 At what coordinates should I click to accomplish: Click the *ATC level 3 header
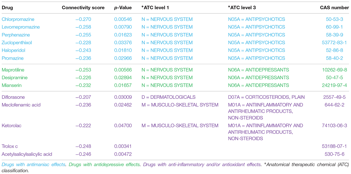pos(242,8)
